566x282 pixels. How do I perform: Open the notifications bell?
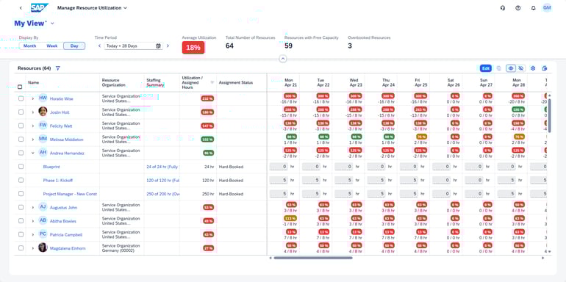pos(533,8)
